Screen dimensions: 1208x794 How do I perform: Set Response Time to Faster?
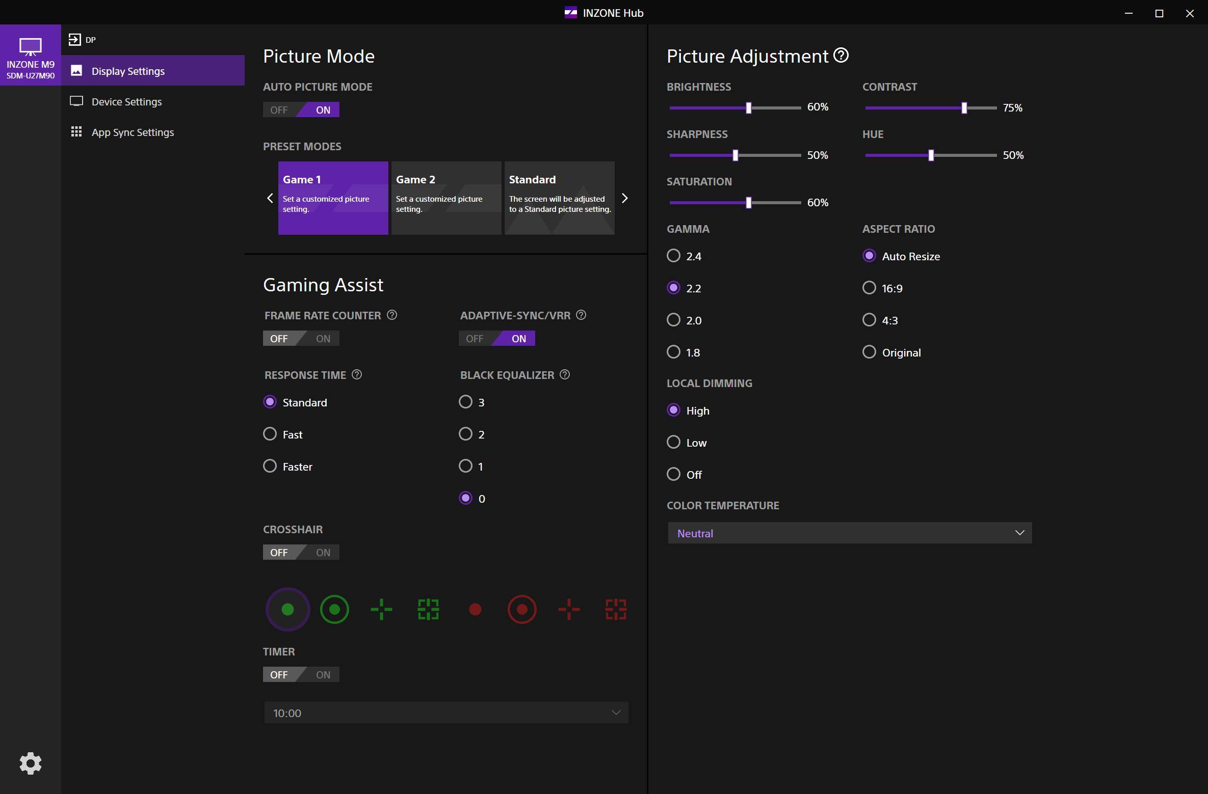pos(270,467)
